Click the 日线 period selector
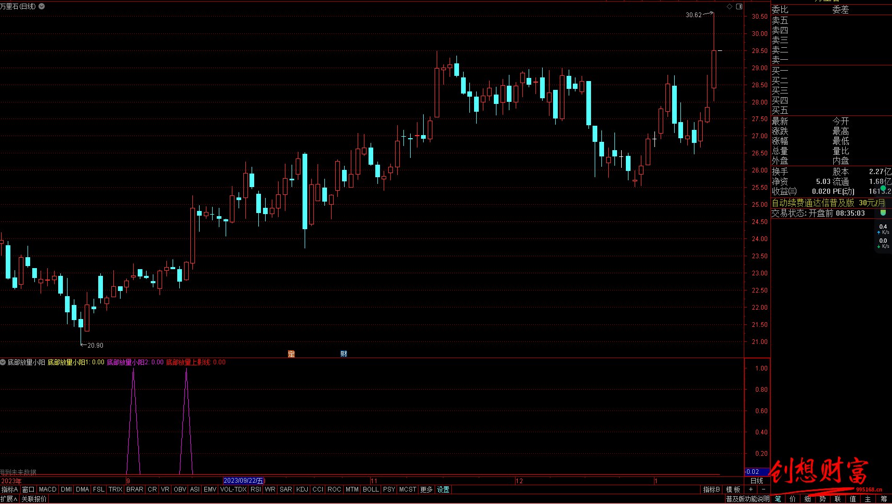 tap(756, 481)
